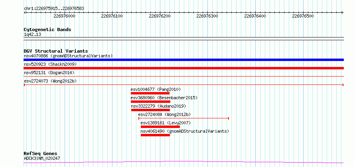
Task: Open nsv4061490 gnomADStructuralVariants label
Action: click(185, 131)
